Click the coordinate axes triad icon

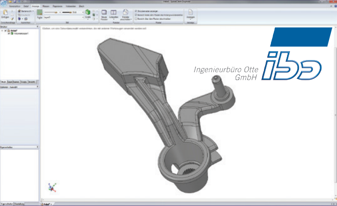(52, 187)
